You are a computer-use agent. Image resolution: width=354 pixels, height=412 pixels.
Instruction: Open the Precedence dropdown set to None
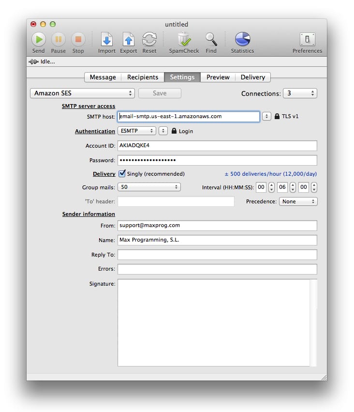(298, 201)
